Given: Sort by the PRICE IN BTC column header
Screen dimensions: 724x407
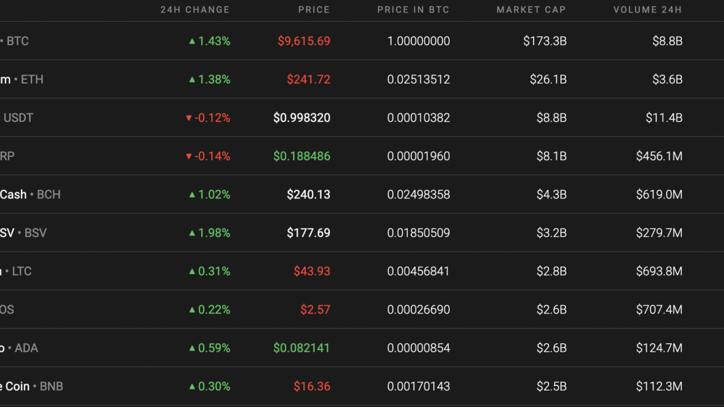Looking at the screenshot, I should [414, 9].
